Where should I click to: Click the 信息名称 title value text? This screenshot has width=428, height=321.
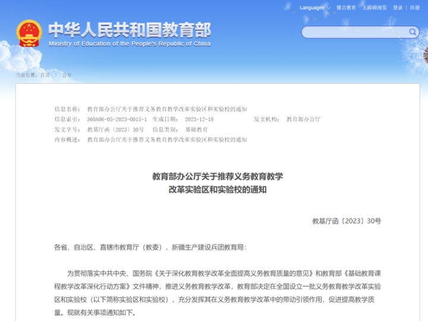(x=167, y=109)
